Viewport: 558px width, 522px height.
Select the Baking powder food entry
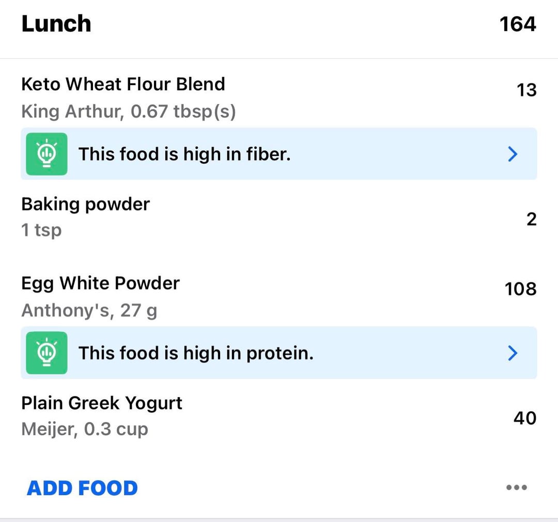pyautogui.click(x=85, y=204)
